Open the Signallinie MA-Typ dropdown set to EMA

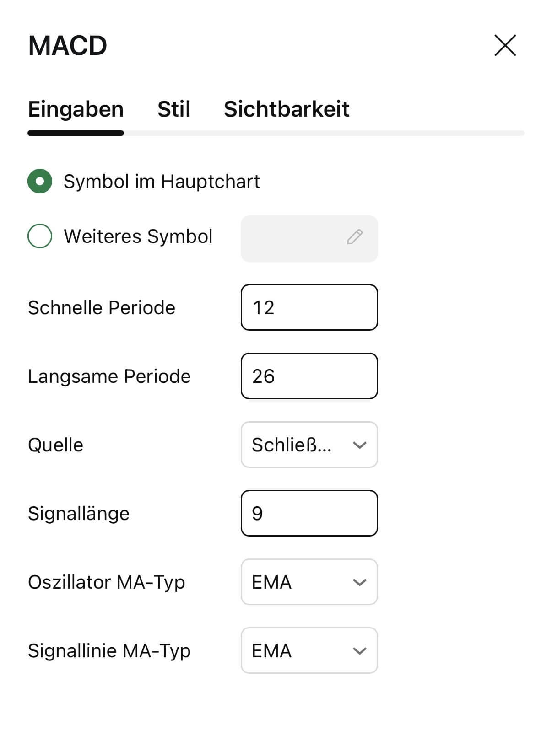coord(309,650)
